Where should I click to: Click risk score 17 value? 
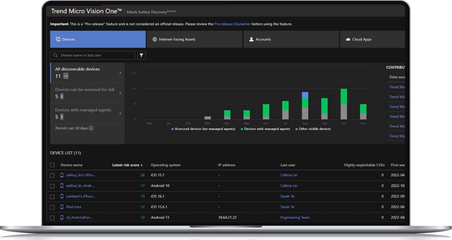143,186
